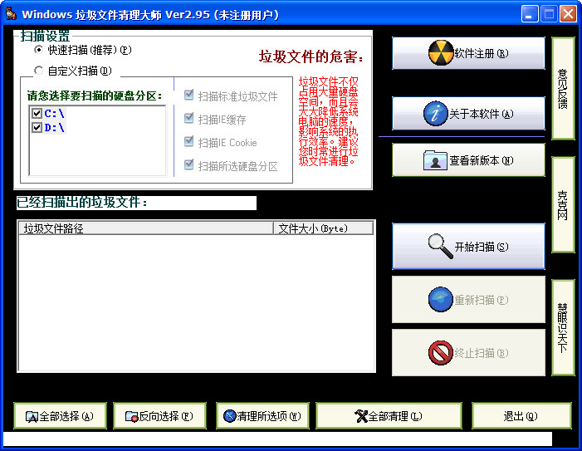Screen dimensions: 582x451
Task: Click the application icon in title bar
Action: (x=11, y=14)
